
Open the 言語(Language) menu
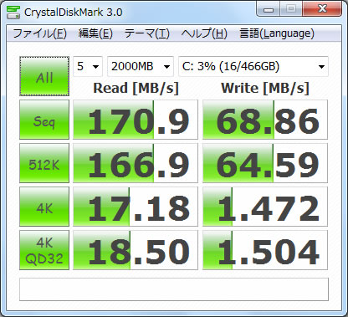point(277,33)
